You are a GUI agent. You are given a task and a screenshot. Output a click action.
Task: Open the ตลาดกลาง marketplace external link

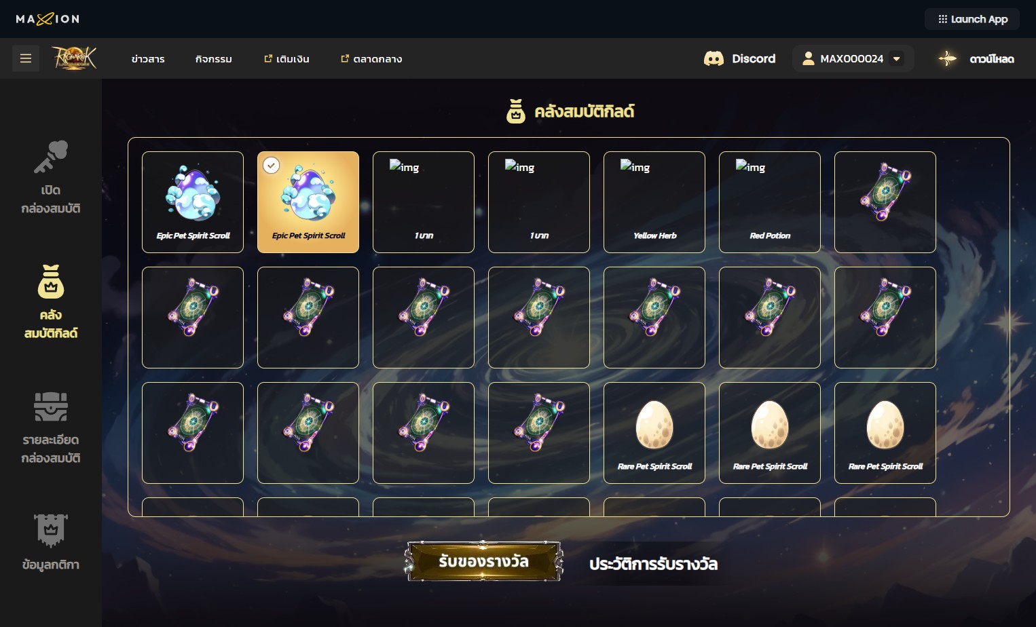click(371, 59)
